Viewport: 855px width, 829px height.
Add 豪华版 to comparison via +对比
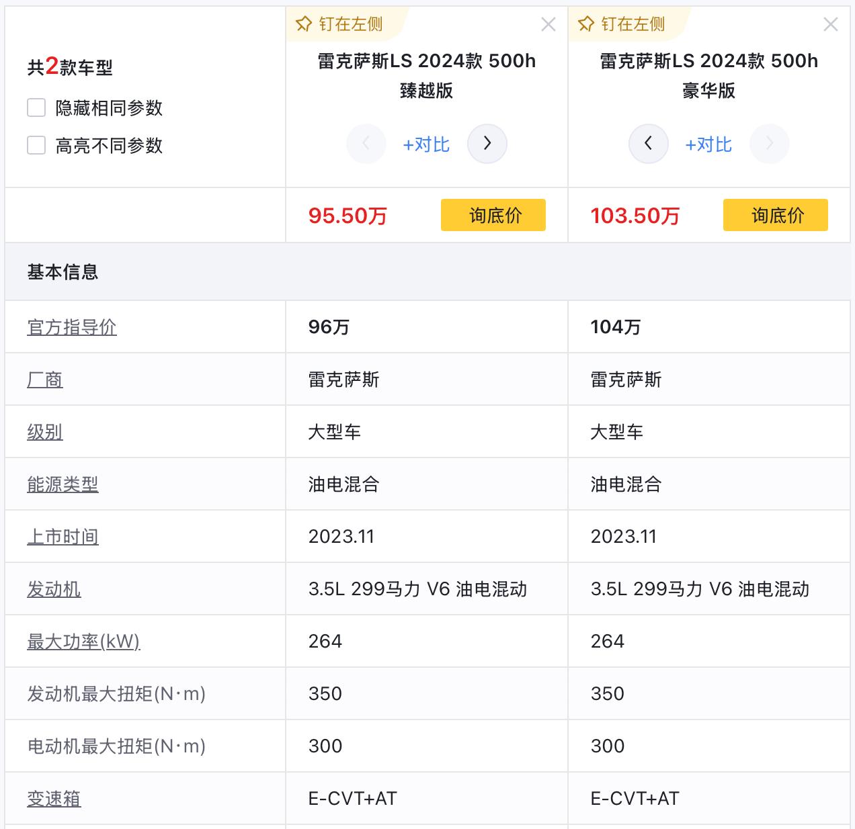click(708, 144)
